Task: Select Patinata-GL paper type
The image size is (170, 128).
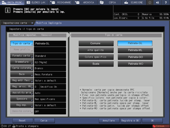Action: [135, 43]
